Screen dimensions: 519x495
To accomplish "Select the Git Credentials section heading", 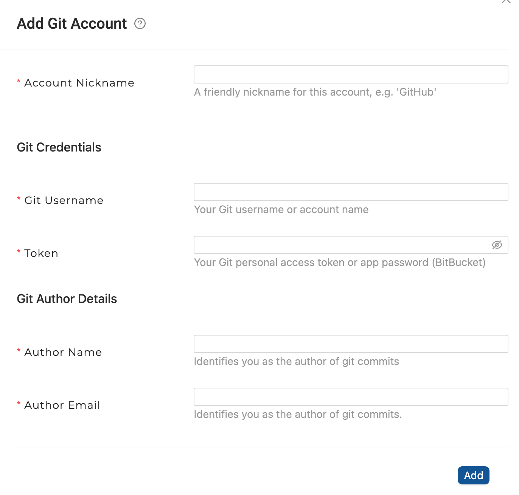I will click(x=59, y=147).
